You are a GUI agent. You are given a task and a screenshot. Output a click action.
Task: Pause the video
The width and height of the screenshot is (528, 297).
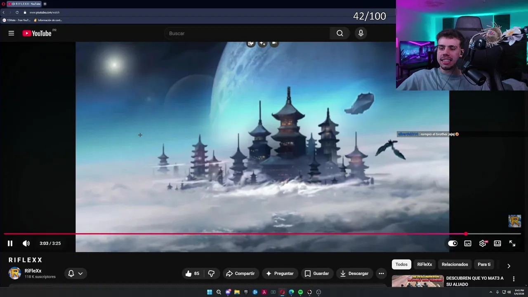pyautogui.click(x=10, y=243)
